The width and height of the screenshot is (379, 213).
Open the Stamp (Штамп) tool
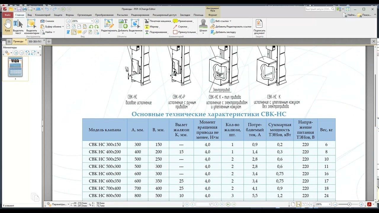(203, 26)
